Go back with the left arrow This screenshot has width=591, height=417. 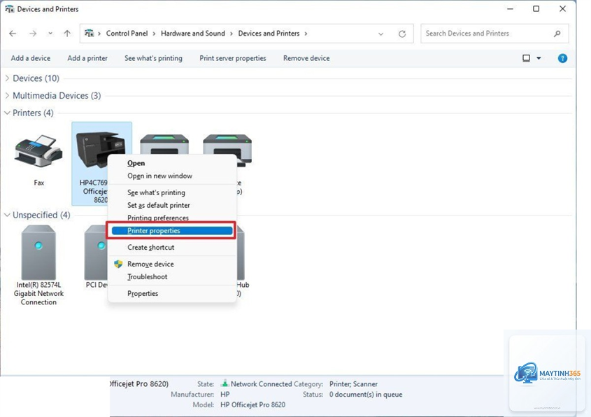(x=13, y=34)
